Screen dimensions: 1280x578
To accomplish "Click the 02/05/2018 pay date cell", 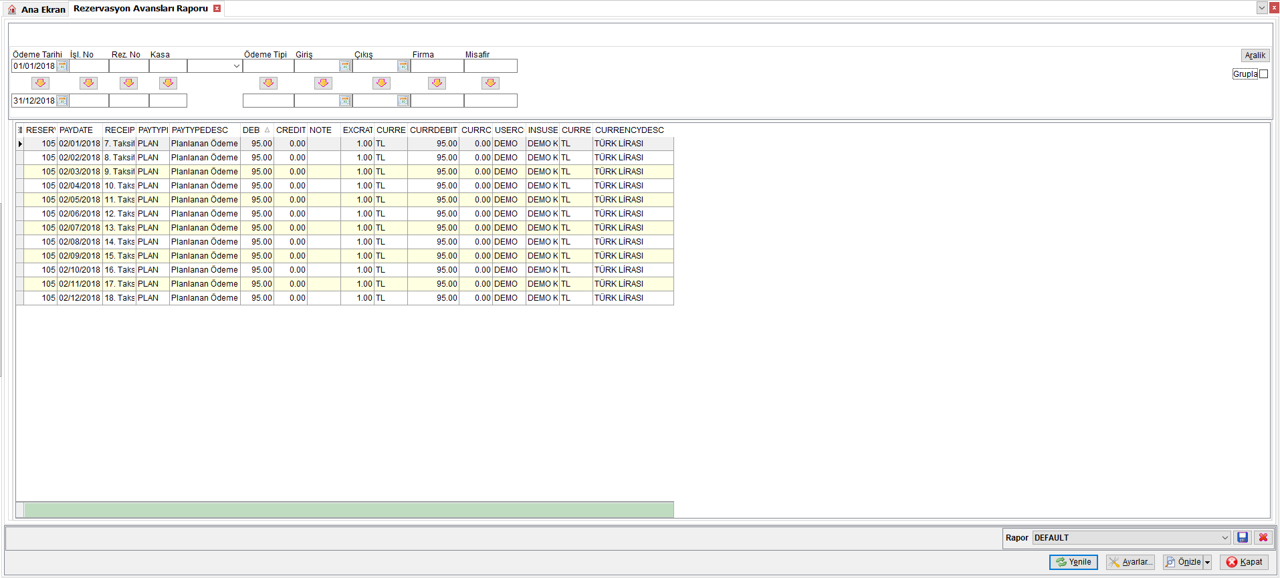I will 80,200.
